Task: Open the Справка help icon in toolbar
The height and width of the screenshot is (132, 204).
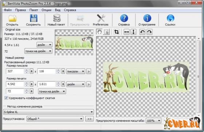Action: pos(124,20)
